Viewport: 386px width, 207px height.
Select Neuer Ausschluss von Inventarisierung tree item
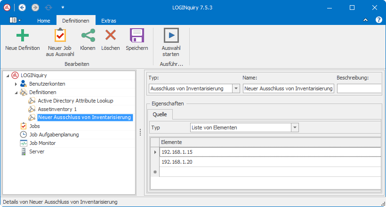(84, 118)
